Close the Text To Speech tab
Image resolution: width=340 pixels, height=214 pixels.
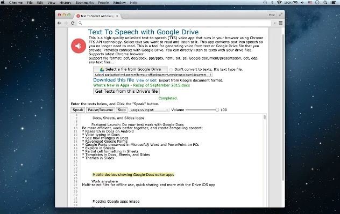pos(117,16)
